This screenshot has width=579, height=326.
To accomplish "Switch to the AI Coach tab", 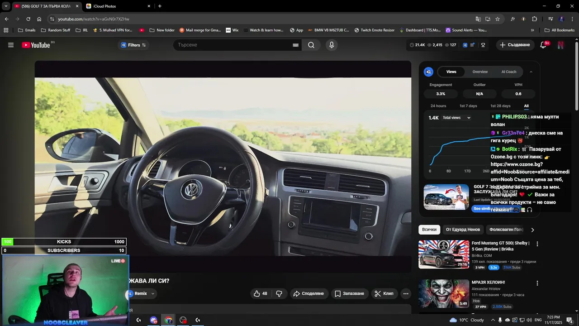I will pyautogui.click(x=509, y=72).
